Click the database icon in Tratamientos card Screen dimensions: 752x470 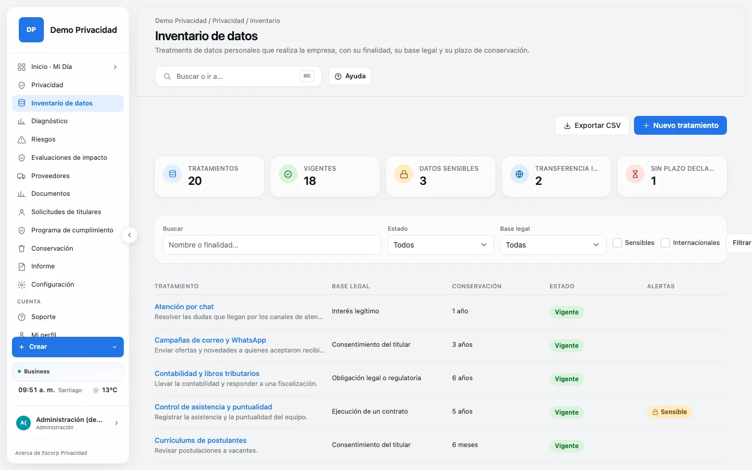172,174
